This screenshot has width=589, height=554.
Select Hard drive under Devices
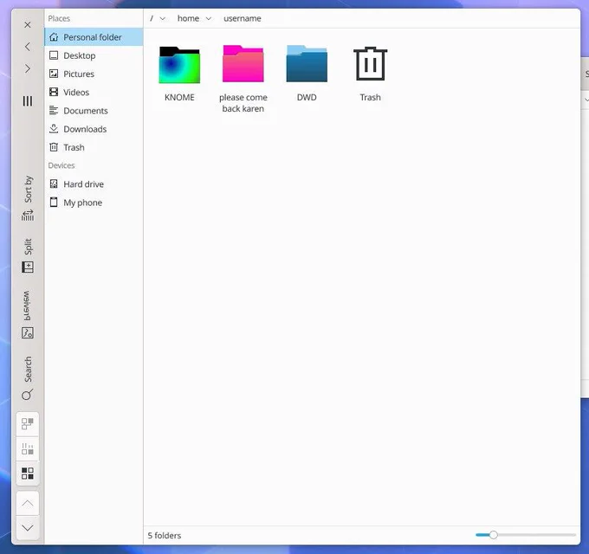[x=94, y=184]
